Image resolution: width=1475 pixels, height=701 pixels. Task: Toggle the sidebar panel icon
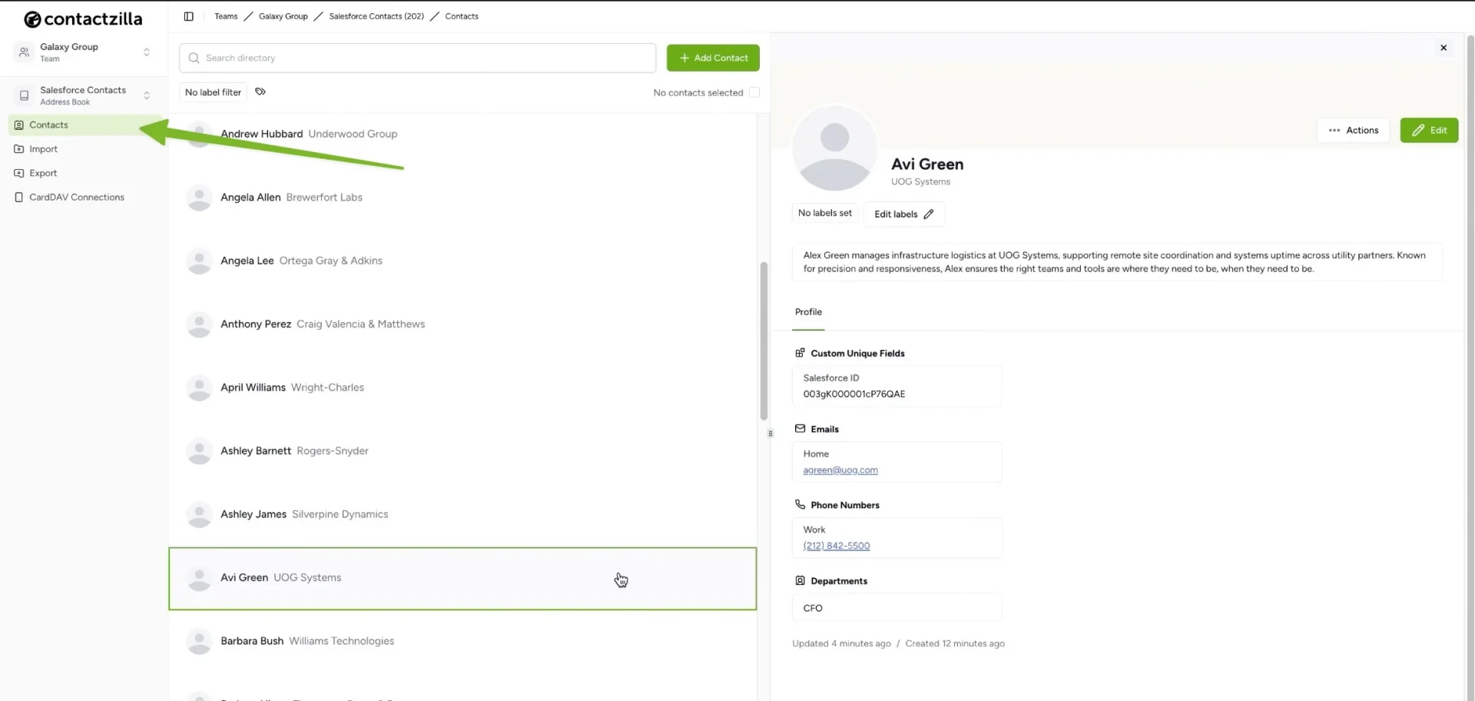tap(188, 16)
